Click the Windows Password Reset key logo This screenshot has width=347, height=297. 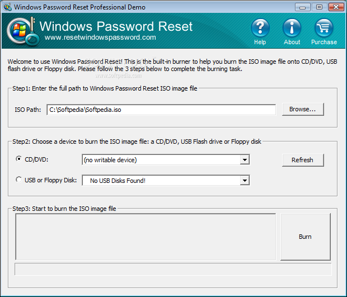(x=23, y=31)
